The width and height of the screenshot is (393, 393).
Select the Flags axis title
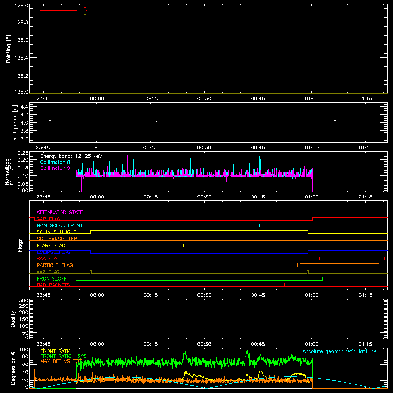(20, 245)
